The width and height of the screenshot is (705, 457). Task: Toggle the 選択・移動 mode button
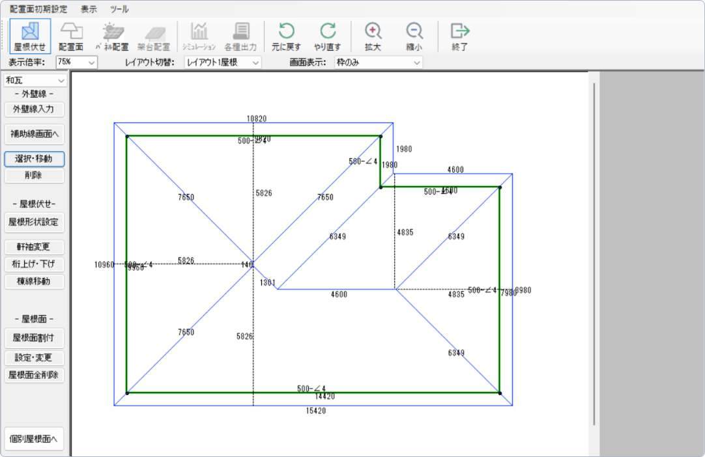[35, 158]
